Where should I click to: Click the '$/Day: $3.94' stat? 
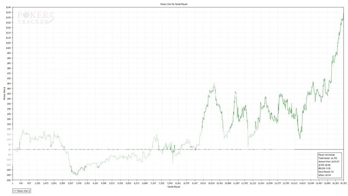(324, 176)
